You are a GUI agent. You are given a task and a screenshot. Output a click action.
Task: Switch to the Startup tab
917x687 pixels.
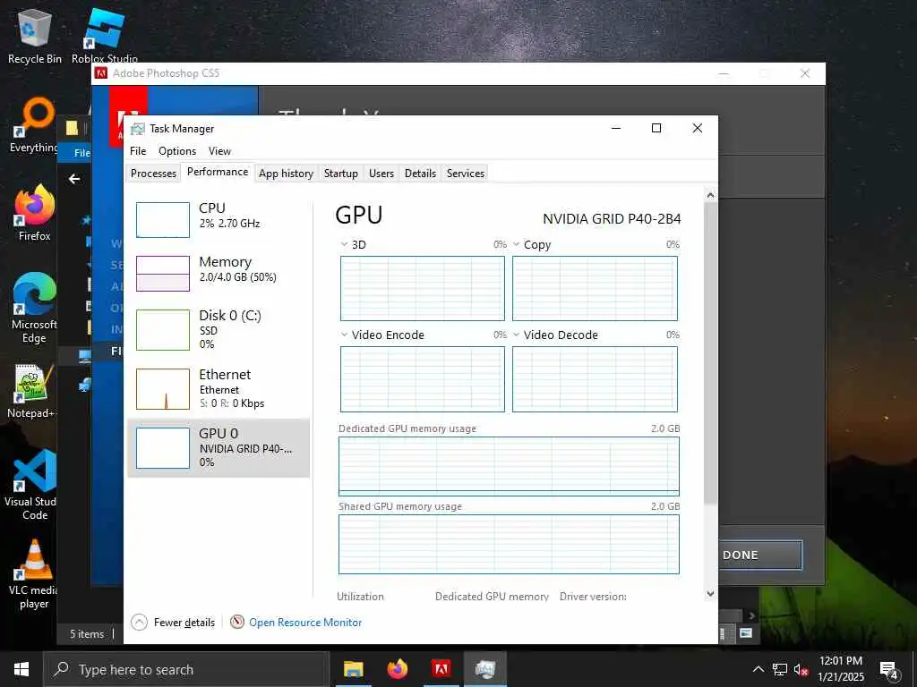341,173
